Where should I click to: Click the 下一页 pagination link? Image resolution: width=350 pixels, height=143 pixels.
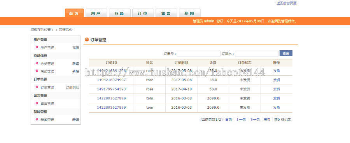coord(255,120)
